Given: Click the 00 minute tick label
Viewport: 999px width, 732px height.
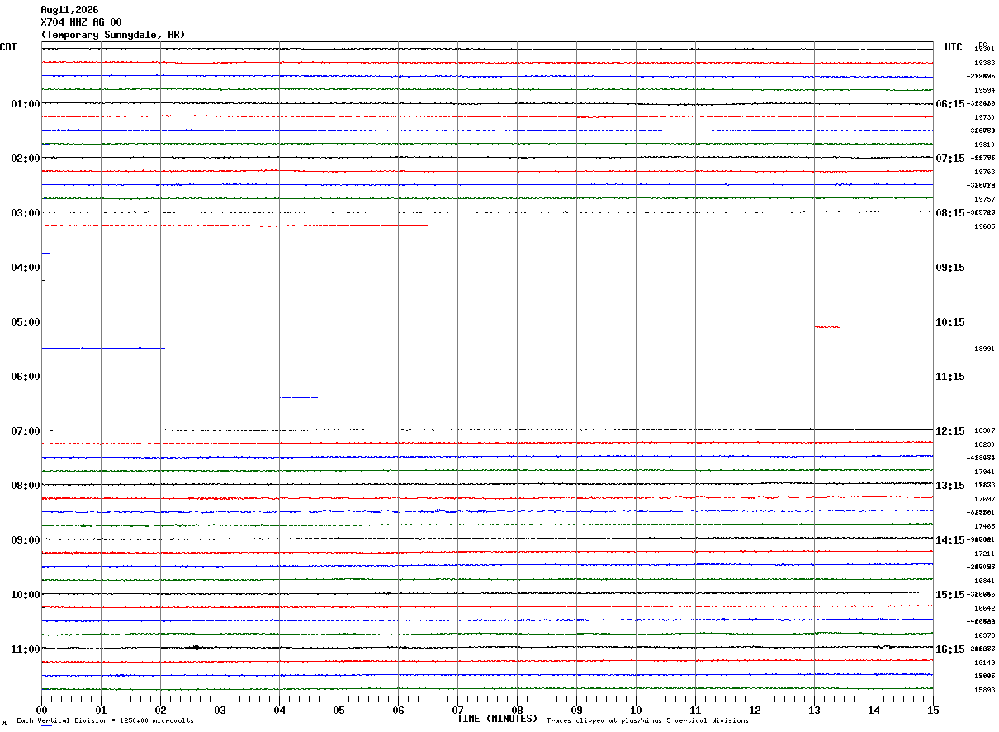Looking at the screenshot, I should click(41, 710).
